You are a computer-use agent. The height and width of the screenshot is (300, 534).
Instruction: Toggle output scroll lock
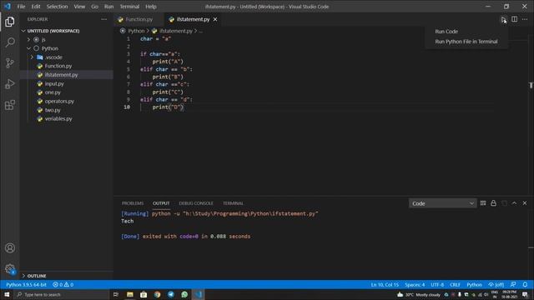493,203
